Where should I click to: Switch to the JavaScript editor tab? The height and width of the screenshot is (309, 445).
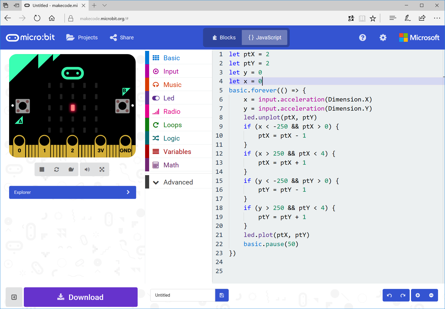coord(265,37)
